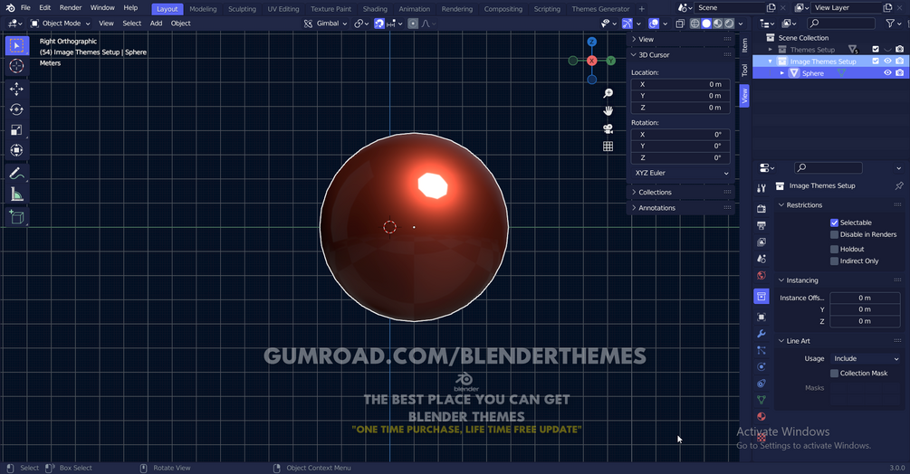Viewport: 910px width, 474px height.
Task: Open the Modifiers properties tab icon
Action: pos(762,334)
